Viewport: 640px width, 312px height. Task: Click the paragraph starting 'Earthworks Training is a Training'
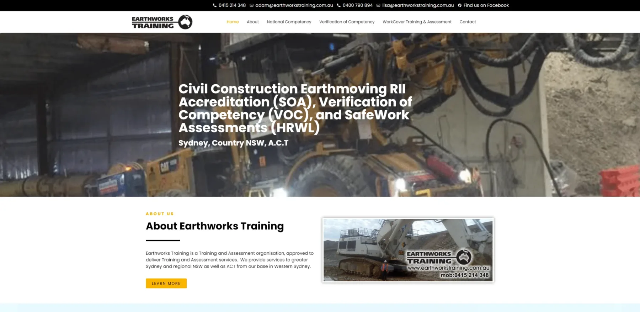click(x=230, y=260)
